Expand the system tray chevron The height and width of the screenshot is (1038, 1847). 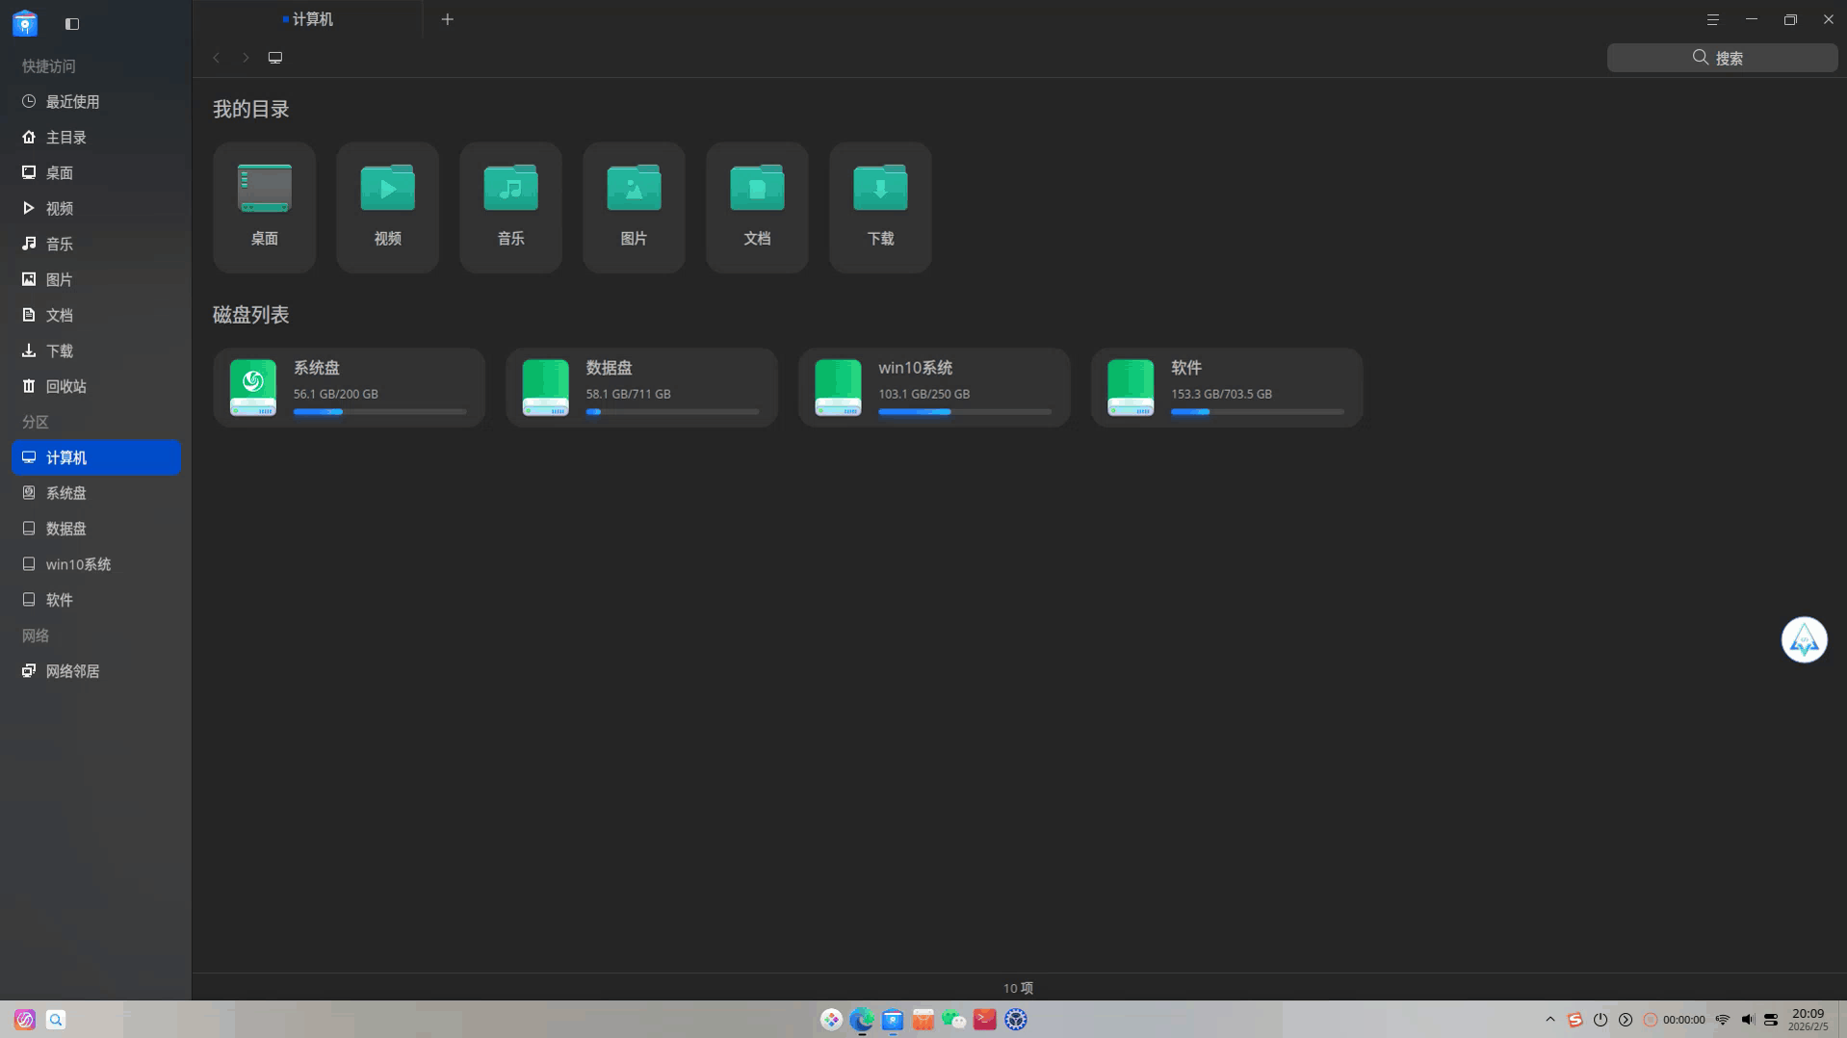pyautogui.click(x=1550, y=1020)
